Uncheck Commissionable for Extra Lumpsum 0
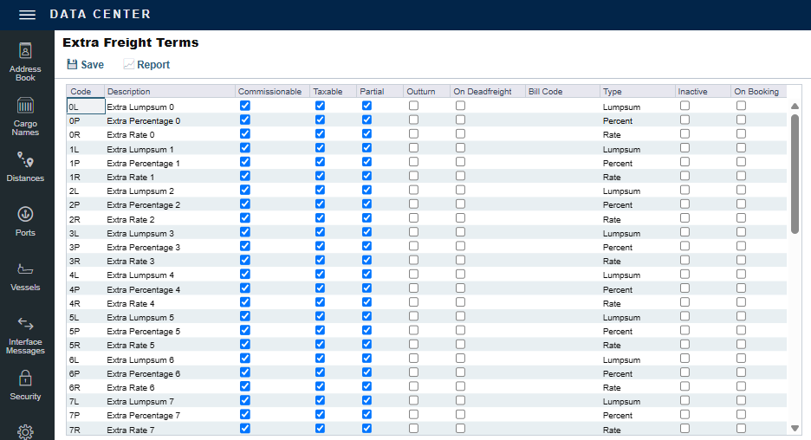 tap(245, 106)
